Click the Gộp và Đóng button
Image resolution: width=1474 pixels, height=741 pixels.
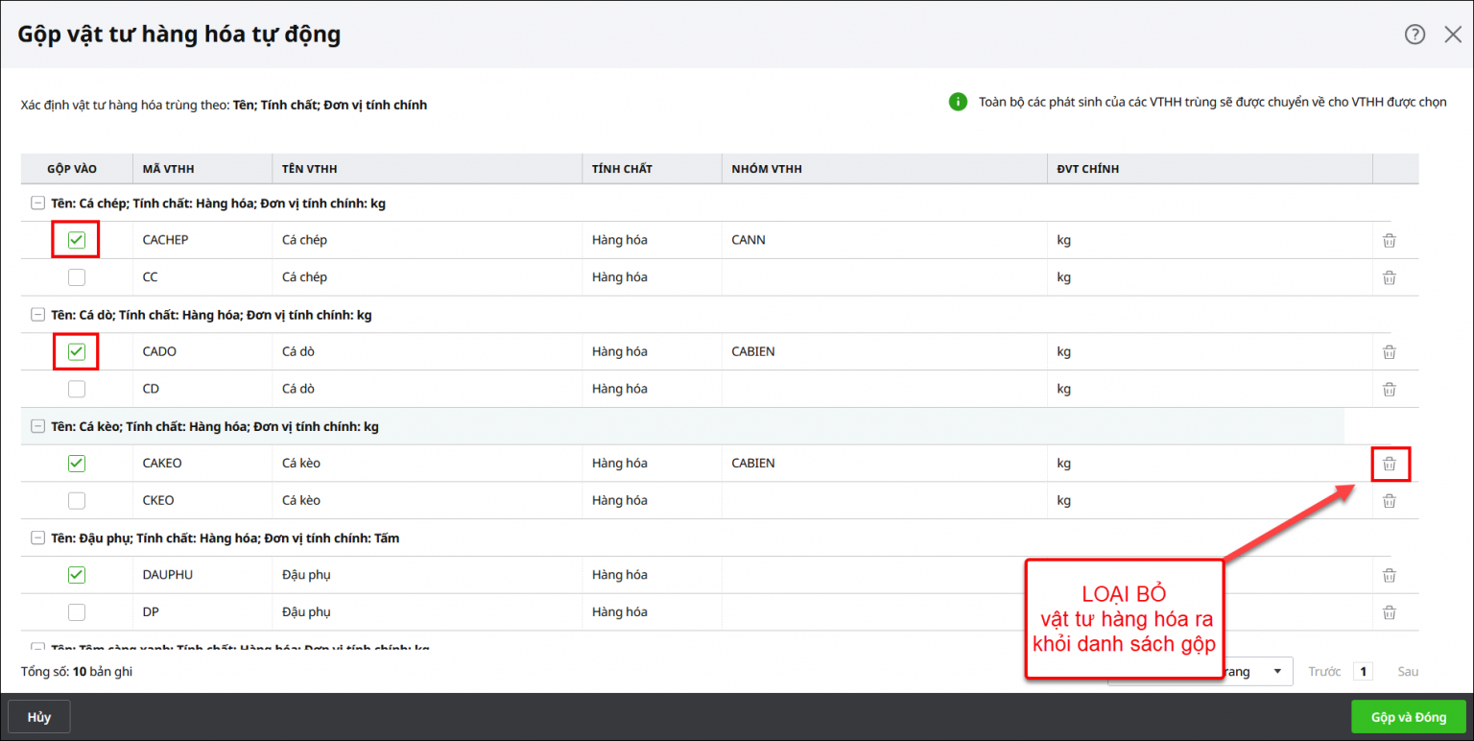1408,717
